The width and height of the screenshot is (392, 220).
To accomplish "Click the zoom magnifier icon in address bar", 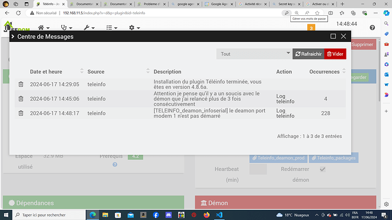I will pyautogui.click(x=297, y=13).
